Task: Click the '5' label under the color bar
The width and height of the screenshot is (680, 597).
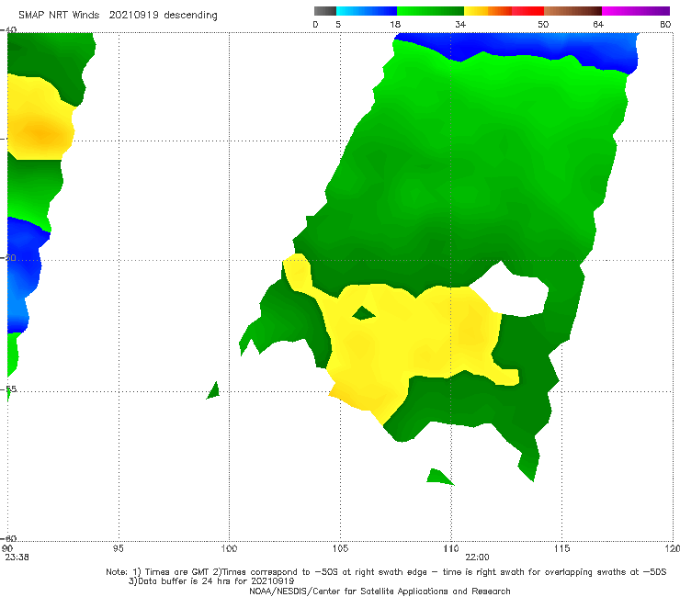Action: (338, 24)
